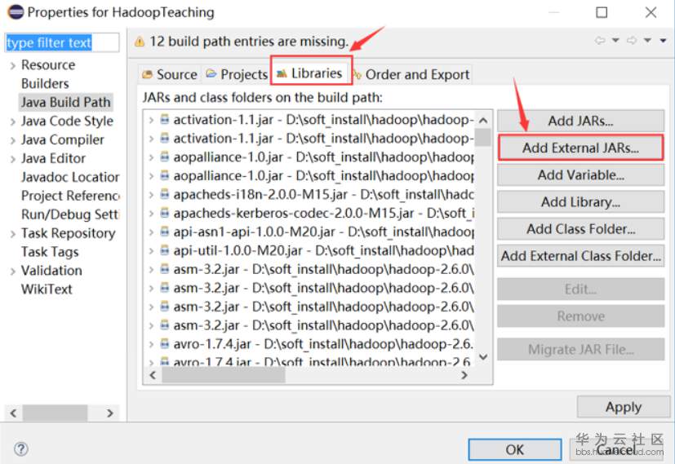This screenshot has height=464, width=675.
Task: Click the Eclipse icon in title bar
Action: coord(15,12)
